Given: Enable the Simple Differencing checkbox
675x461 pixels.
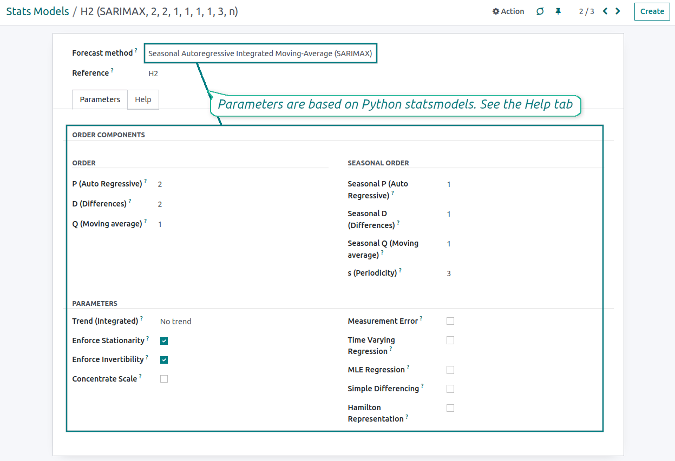Looking at the screenshot, I should click(x=450, y=389).
